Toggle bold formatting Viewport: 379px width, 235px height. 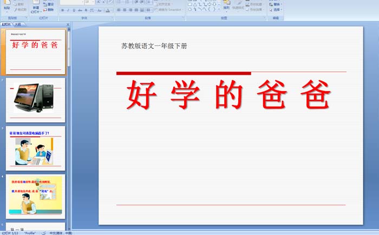63,10
